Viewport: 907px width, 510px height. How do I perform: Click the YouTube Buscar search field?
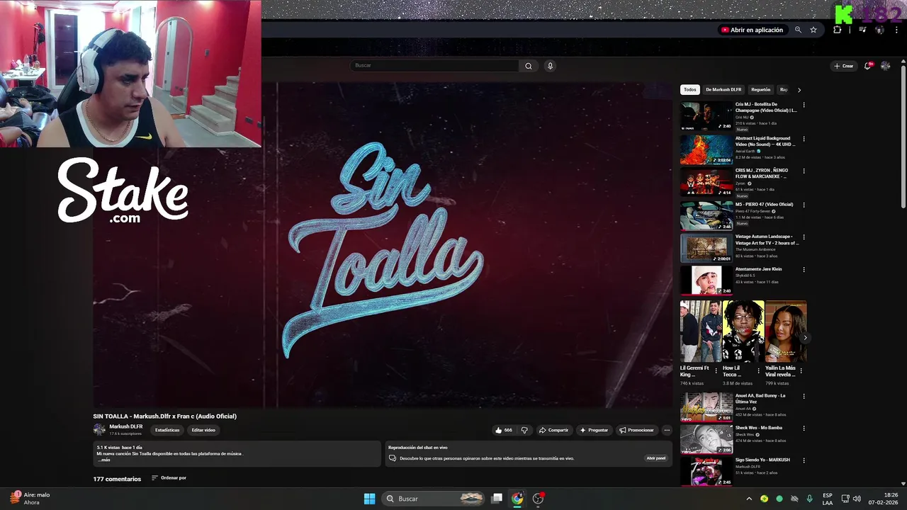[x=434, y=66]
